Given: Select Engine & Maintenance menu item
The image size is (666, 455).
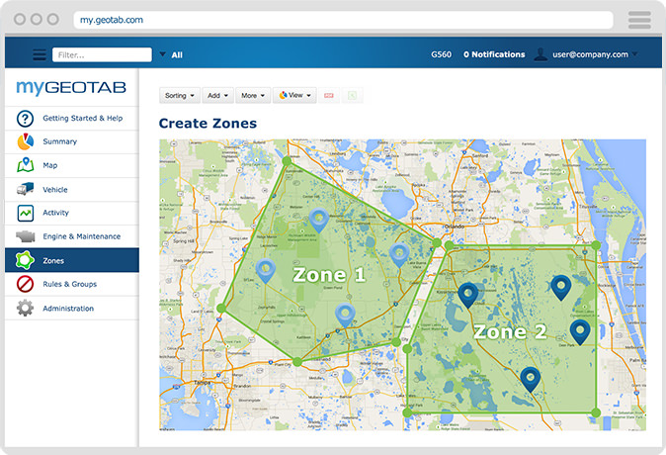Looking at the screenshot, I should [72, 236].
